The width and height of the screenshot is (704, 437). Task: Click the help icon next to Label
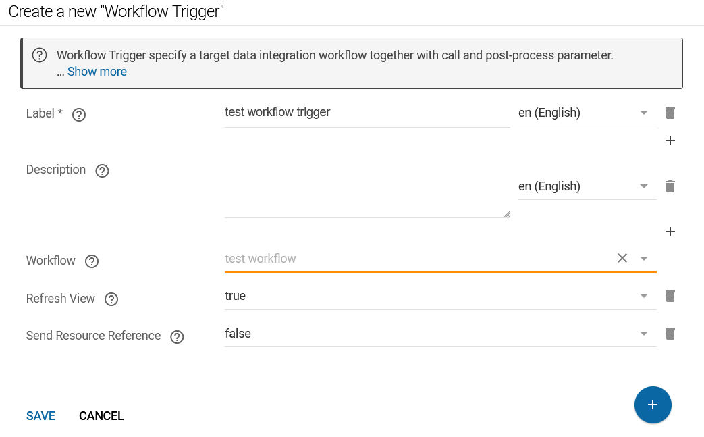pos(79,114)
